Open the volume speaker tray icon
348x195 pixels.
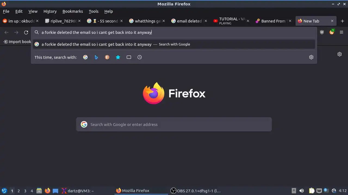pyautogui.click(x=302, y=191)
